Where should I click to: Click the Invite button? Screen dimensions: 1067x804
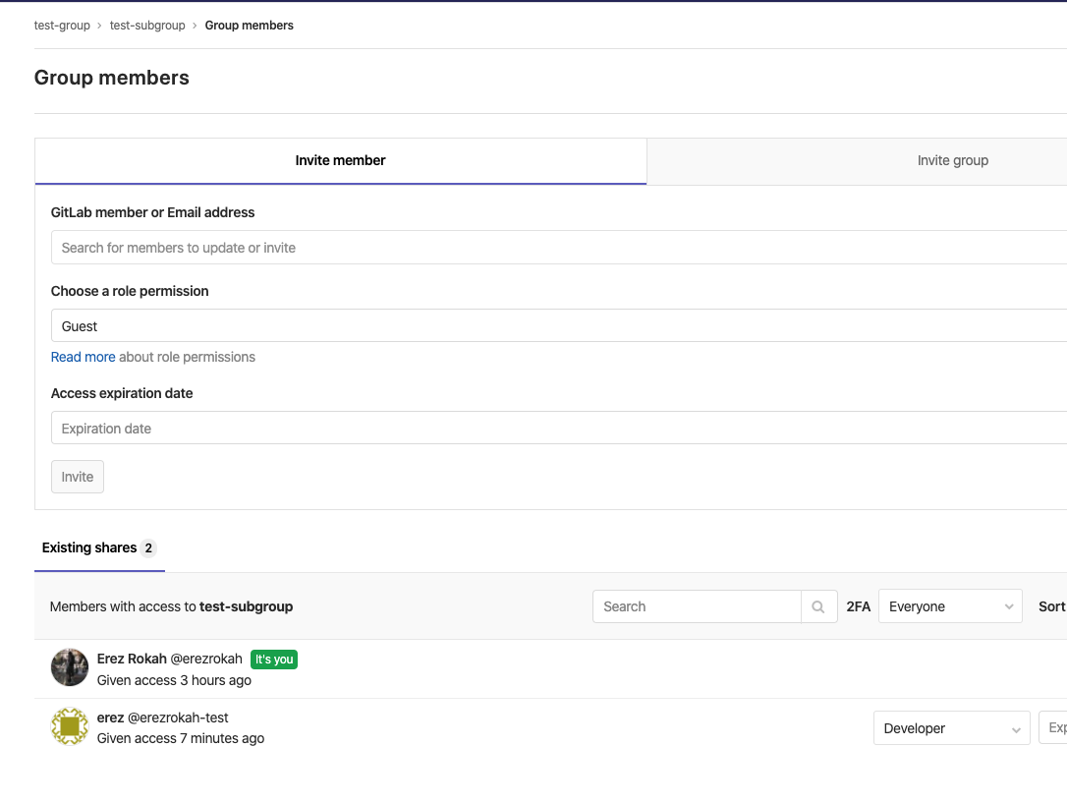click(78, 477)
